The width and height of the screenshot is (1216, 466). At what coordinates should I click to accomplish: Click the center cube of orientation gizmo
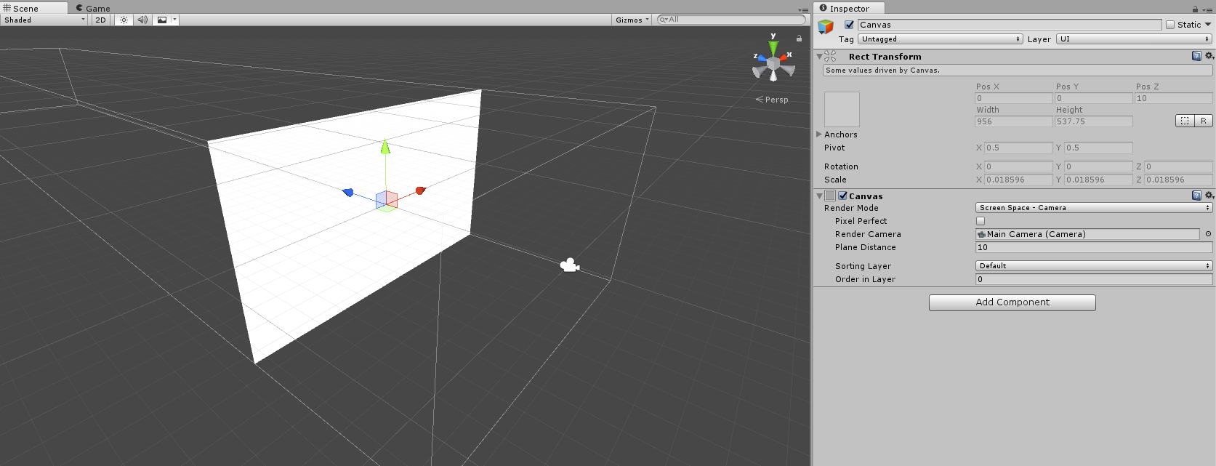click(x=773, y=63)
